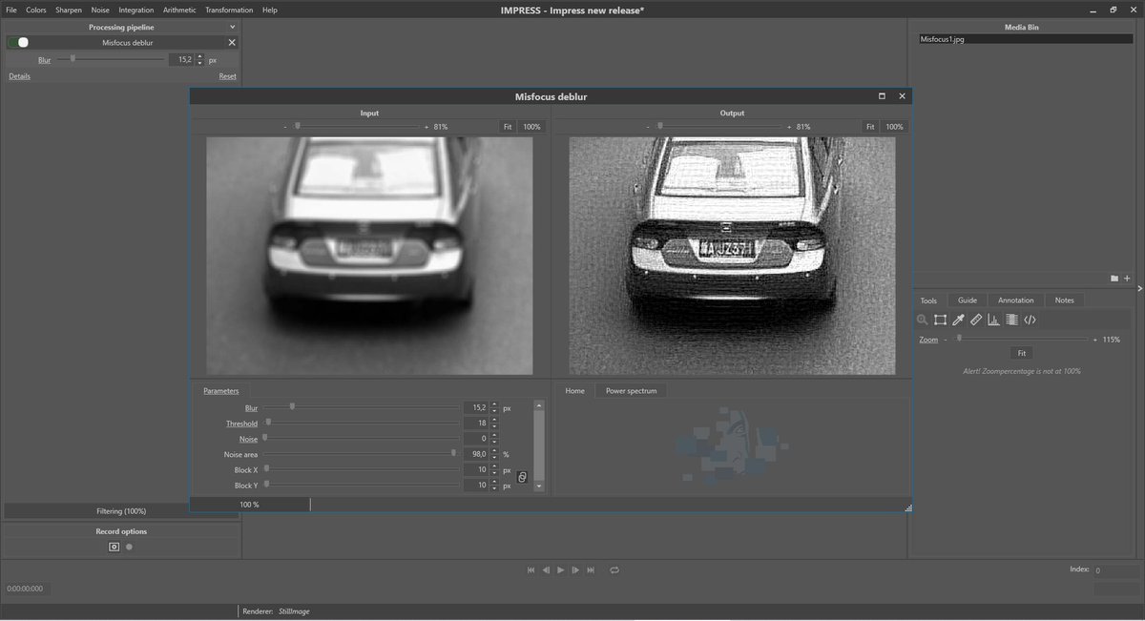This screenshot has height=621, width=1145.
Task: Select the magnifier zoom tool in Tools
Action: (x=922, y=320)
